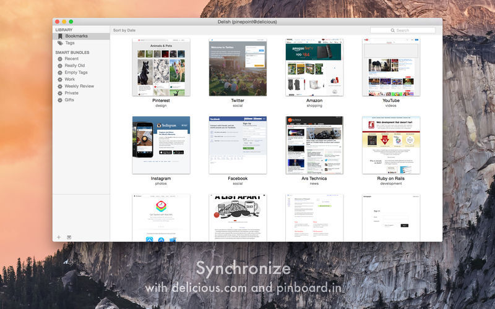Screen dimensions: 495x309
Task: Click the Ruby on Rails bookmark title
Action: pos(390,179)
